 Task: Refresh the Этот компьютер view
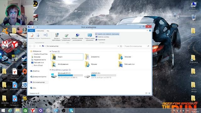point(121,46)
